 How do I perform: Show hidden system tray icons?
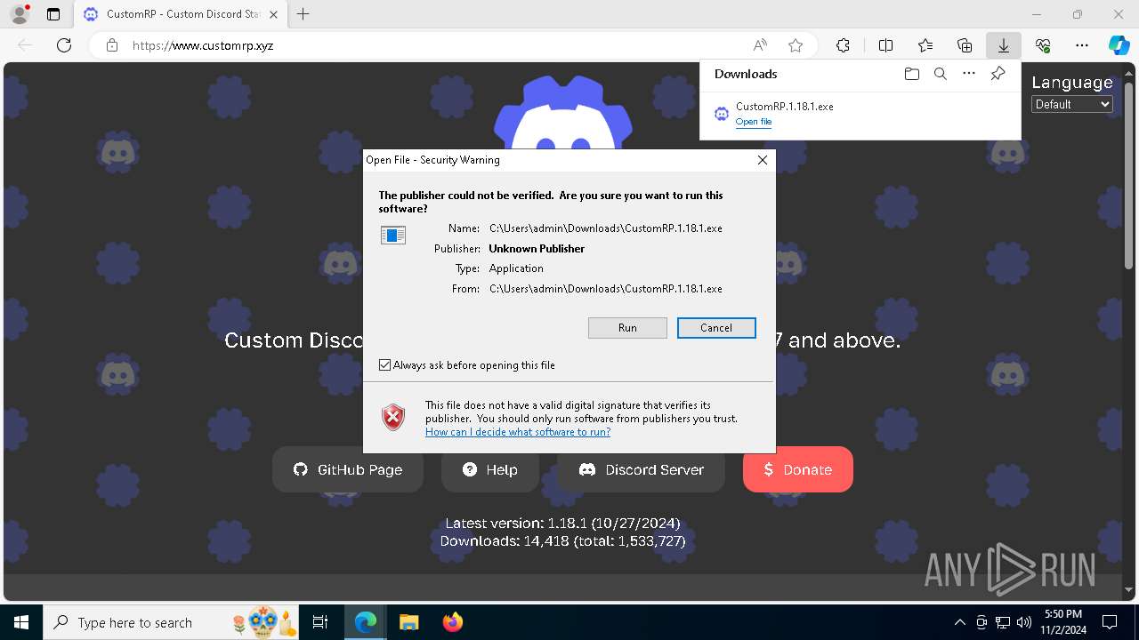point(959,622)
